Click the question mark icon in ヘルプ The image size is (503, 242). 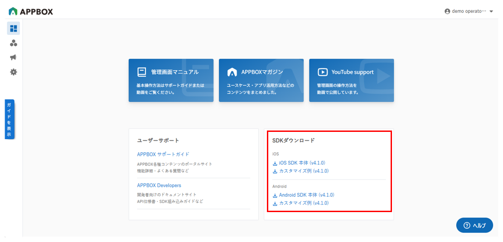pyautogui.click(x=467, y=225)
